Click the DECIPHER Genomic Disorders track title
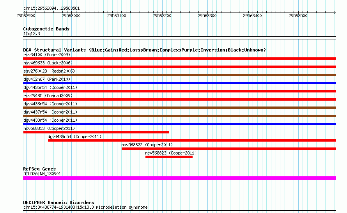The width and height of the screenshot is (347, 213). point(58,202)
